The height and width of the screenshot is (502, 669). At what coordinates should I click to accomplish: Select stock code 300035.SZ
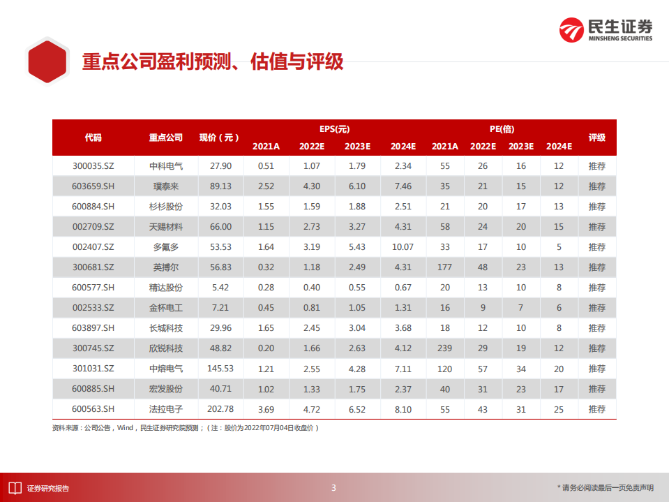point(93,165)
